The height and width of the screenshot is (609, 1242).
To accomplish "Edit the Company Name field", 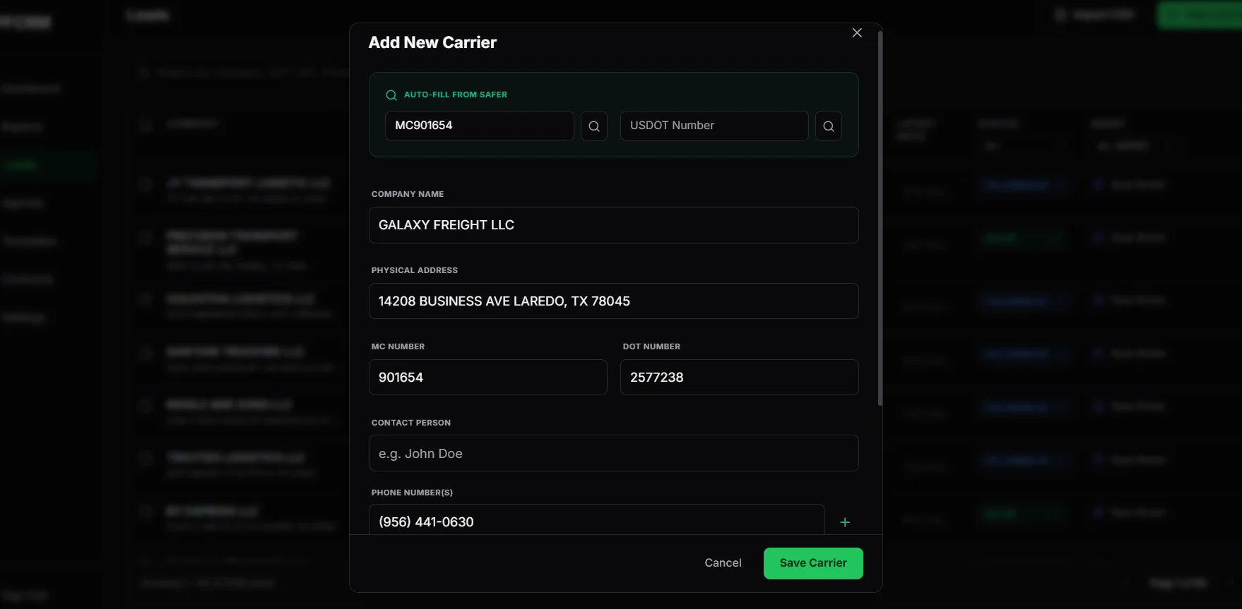I will click(614, 225).
